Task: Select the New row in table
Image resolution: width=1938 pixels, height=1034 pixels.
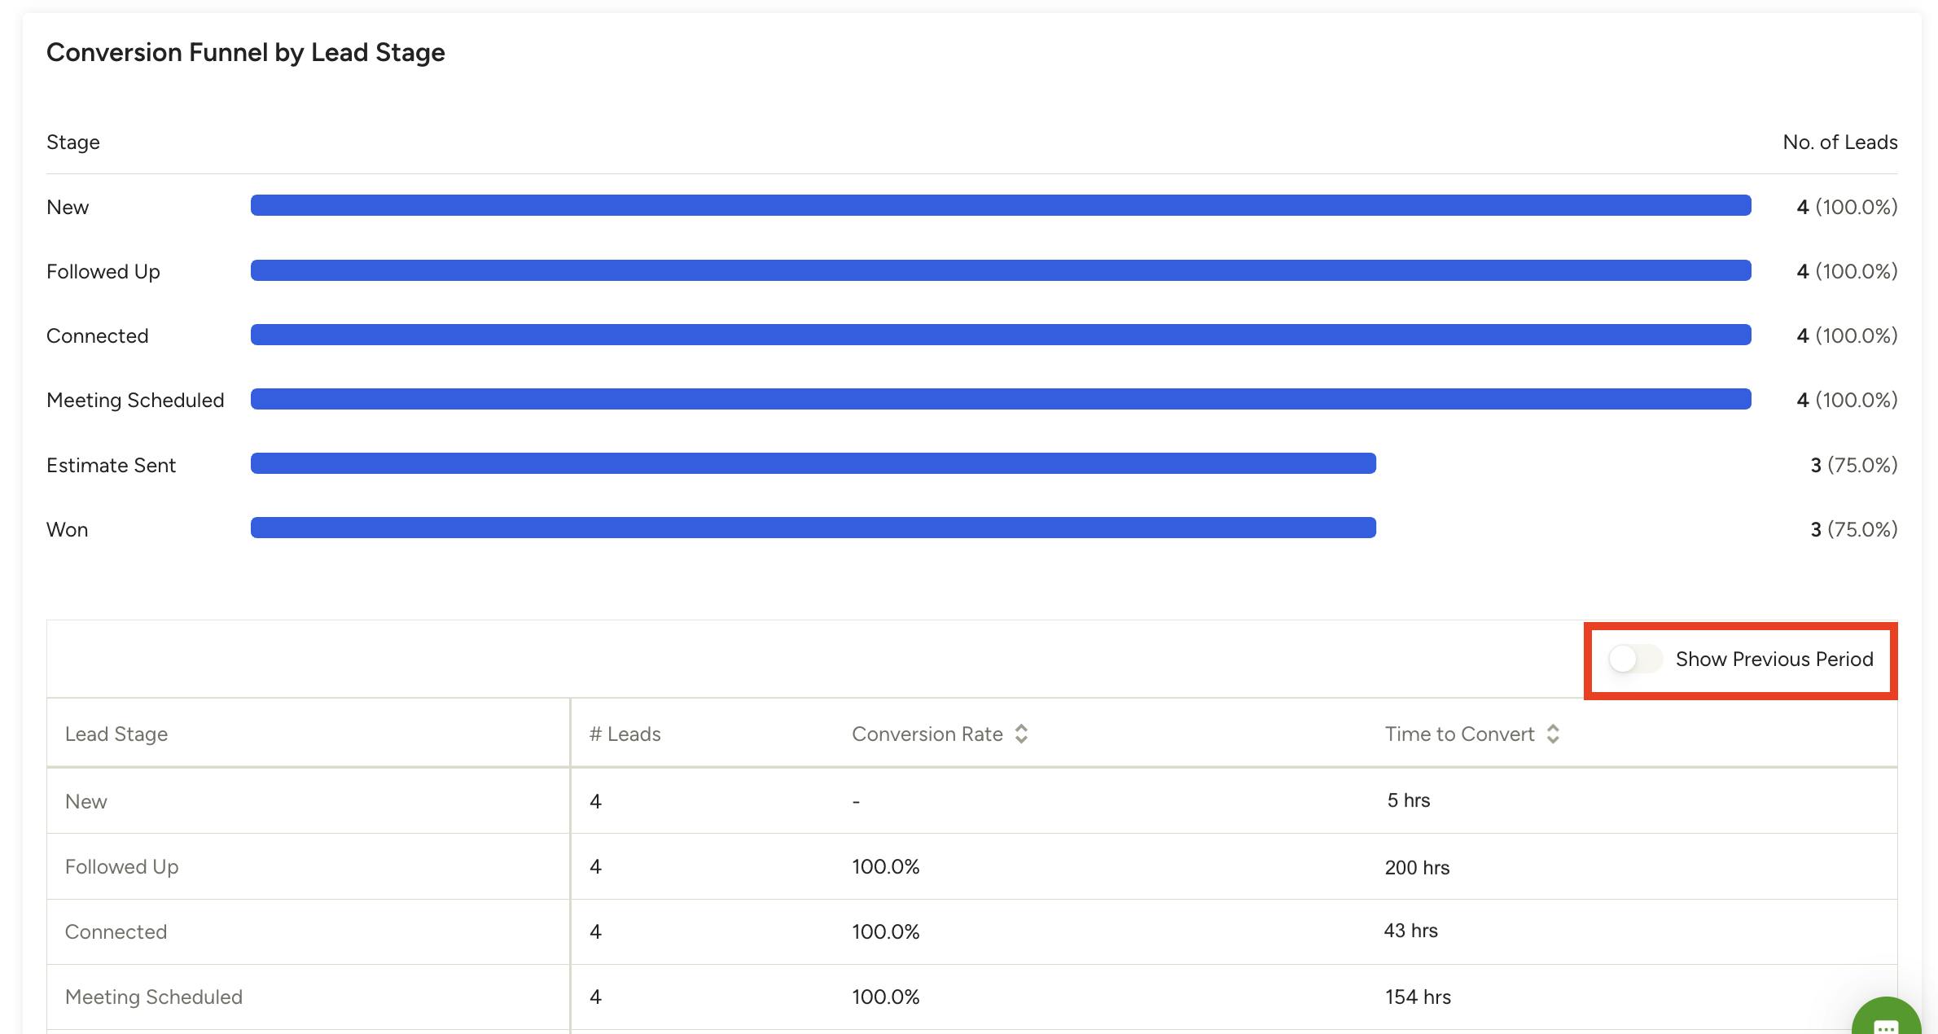Action: 86,801
